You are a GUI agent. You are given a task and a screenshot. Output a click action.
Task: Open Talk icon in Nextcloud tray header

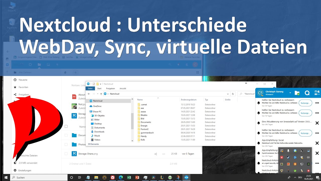(x=307, y=93)
